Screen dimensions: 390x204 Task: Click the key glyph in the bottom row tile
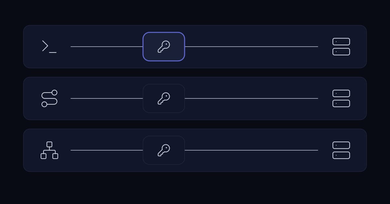pos(164,150)
